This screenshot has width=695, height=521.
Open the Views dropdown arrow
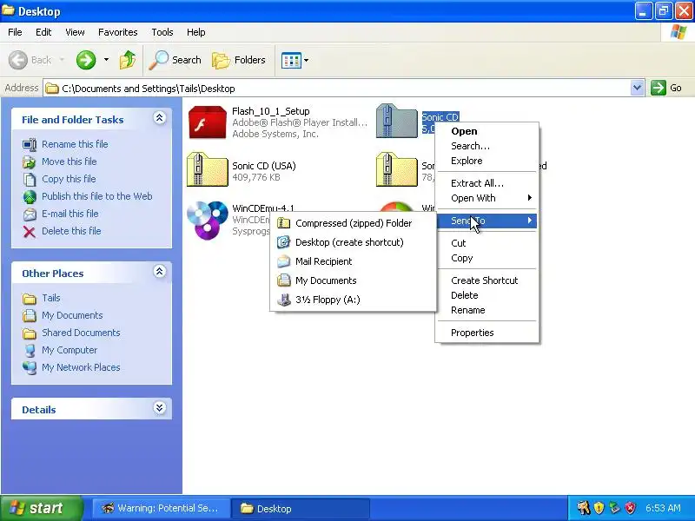pyautogui.click(x=307, y=60)
